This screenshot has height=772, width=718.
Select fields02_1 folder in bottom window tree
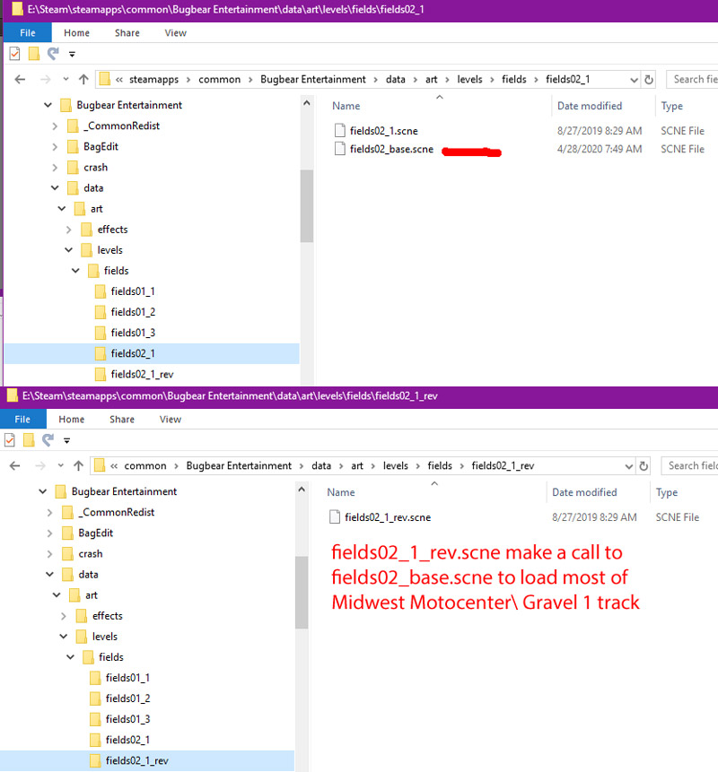click(127, 740)
